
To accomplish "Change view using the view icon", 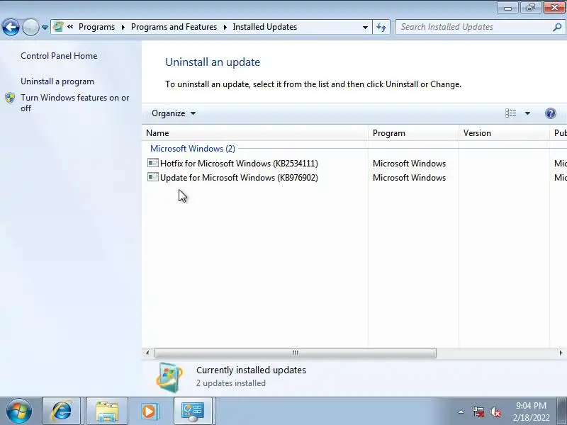I will click(x=510, y=113).
